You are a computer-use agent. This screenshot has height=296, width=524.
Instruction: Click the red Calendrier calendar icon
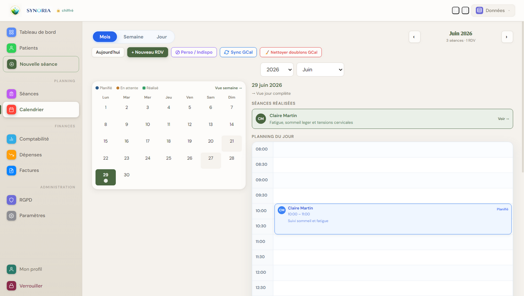click(11, 110)
